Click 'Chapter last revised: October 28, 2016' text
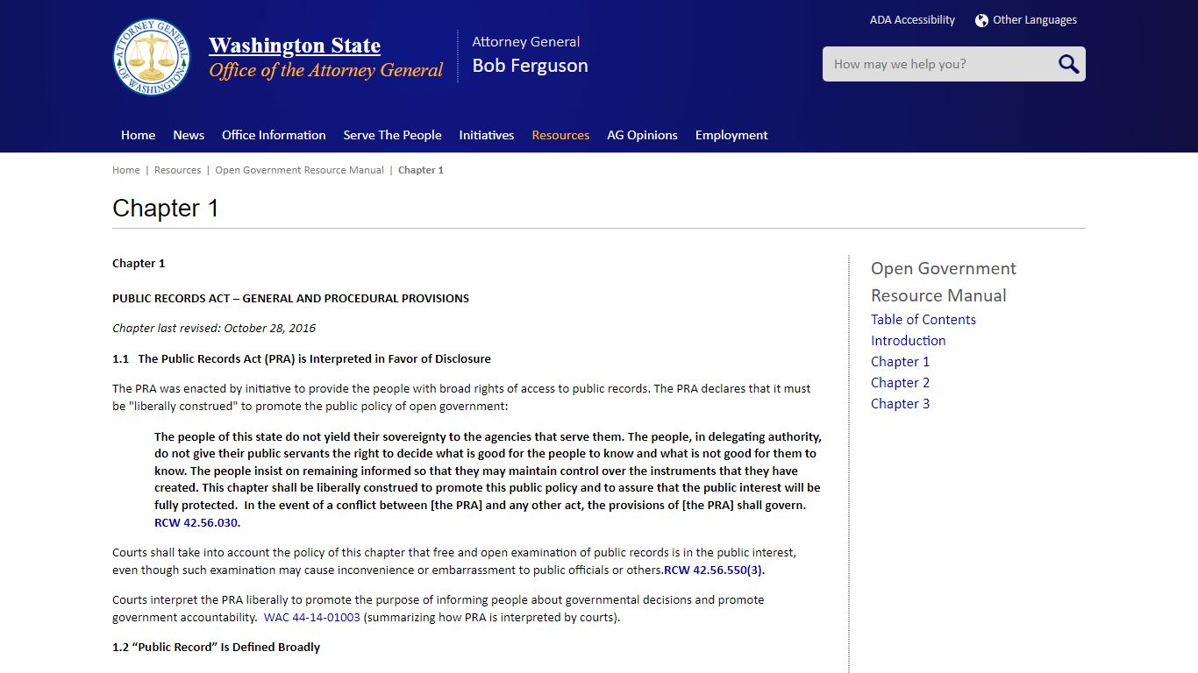The width and height of the screenshot is (1198, 673). click(214, 329)
